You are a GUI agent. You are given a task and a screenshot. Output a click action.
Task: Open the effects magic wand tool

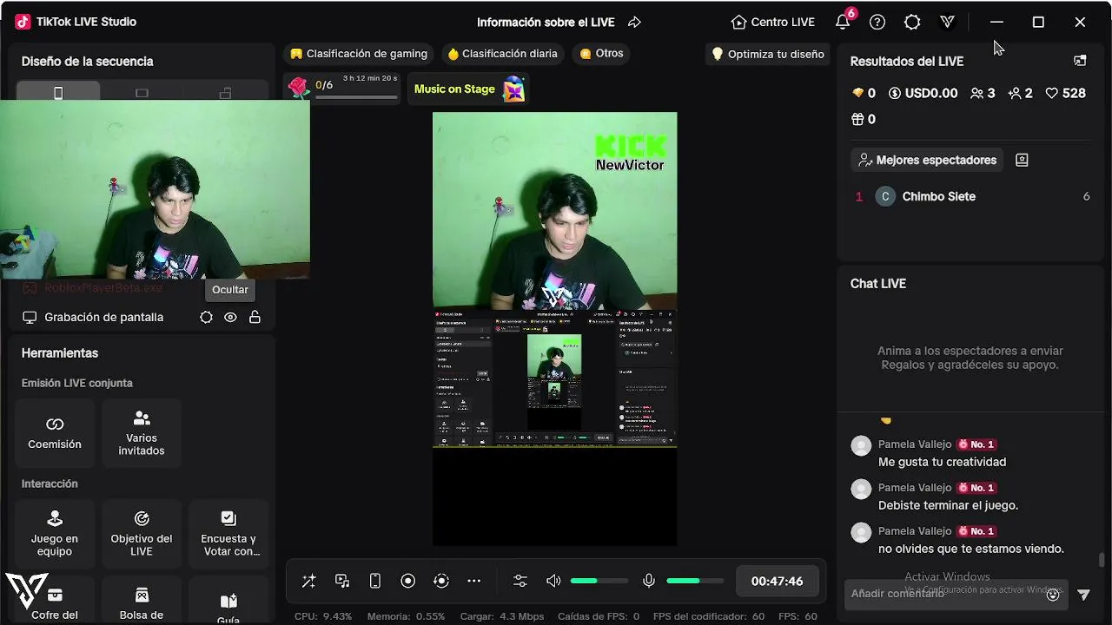308,582
